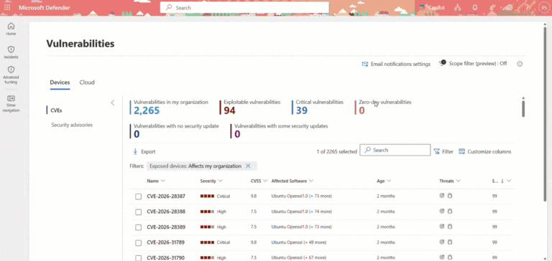Open the CVE-2026-31789 entry
Viewport: 552px width, 261px height.
click(x=166, y=242)
